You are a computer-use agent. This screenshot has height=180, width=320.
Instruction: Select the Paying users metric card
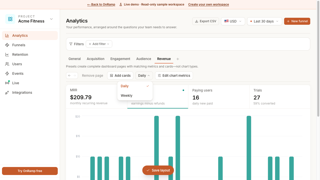[x=219, y=97]
